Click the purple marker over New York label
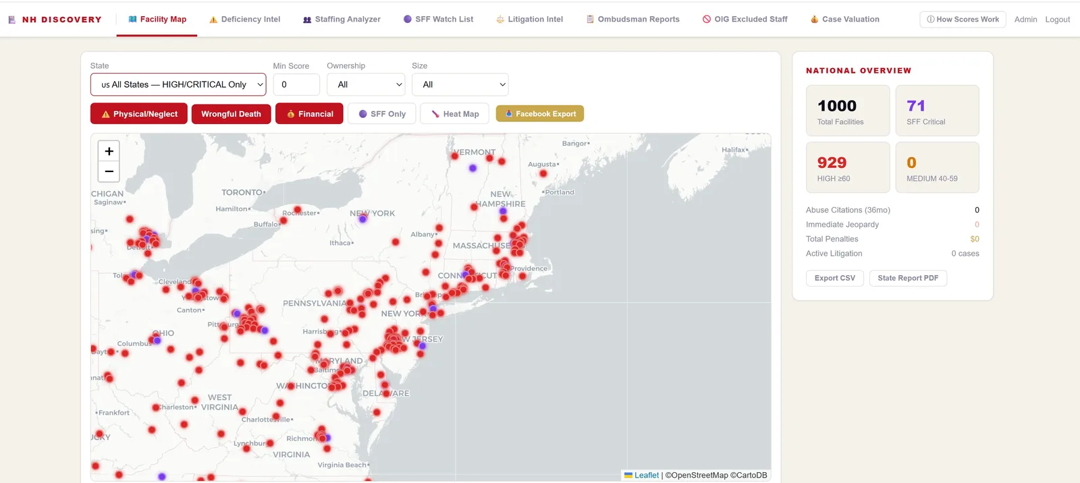The width and height of the screenshot is (1080, 483). [x=362, y=219]
